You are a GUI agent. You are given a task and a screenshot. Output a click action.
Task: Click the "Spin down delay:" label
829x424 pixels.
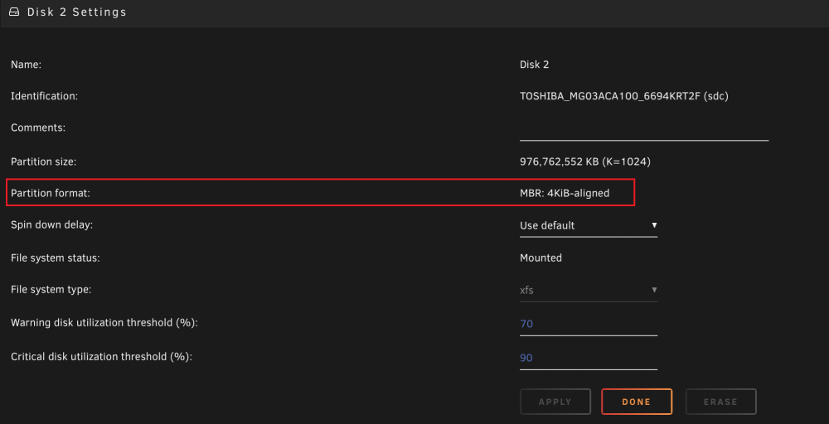51,225
